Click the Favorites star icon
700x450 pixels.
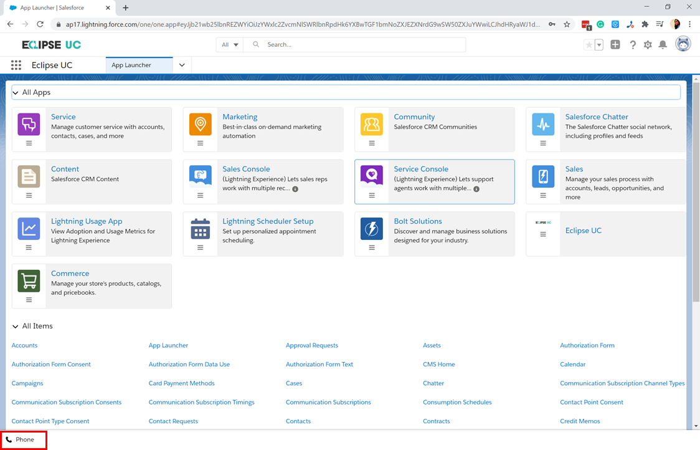[x=589, y=45]
